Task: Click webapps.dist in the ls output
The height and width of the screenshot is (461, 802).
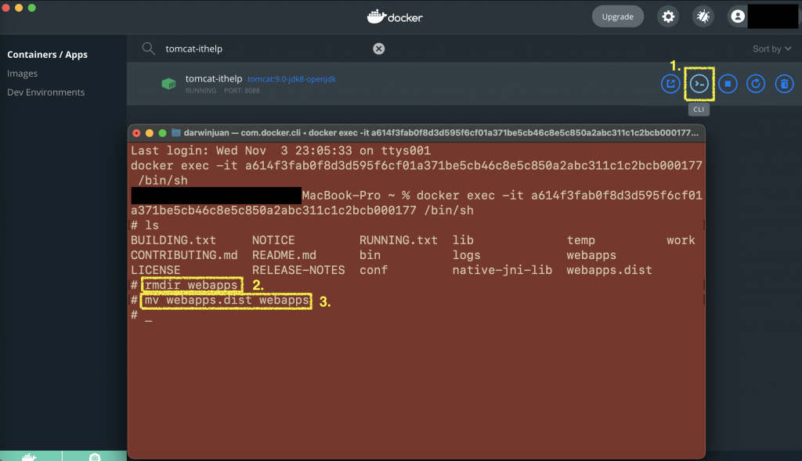Action: click(x=609, y=270)
